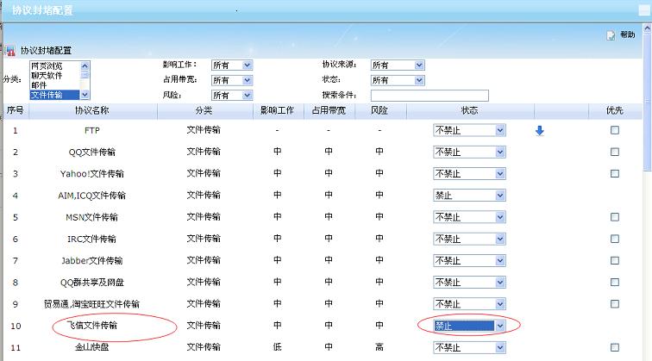652x361 pixels.
Task: Expand 状态 dropdown for AIM,ICQ文件传输
Action: click(x=499, y=196)
